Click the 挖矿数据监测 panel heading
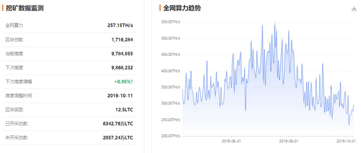This screenshot has height=153, width=361. pyautogui.click(x=25, y=8)
